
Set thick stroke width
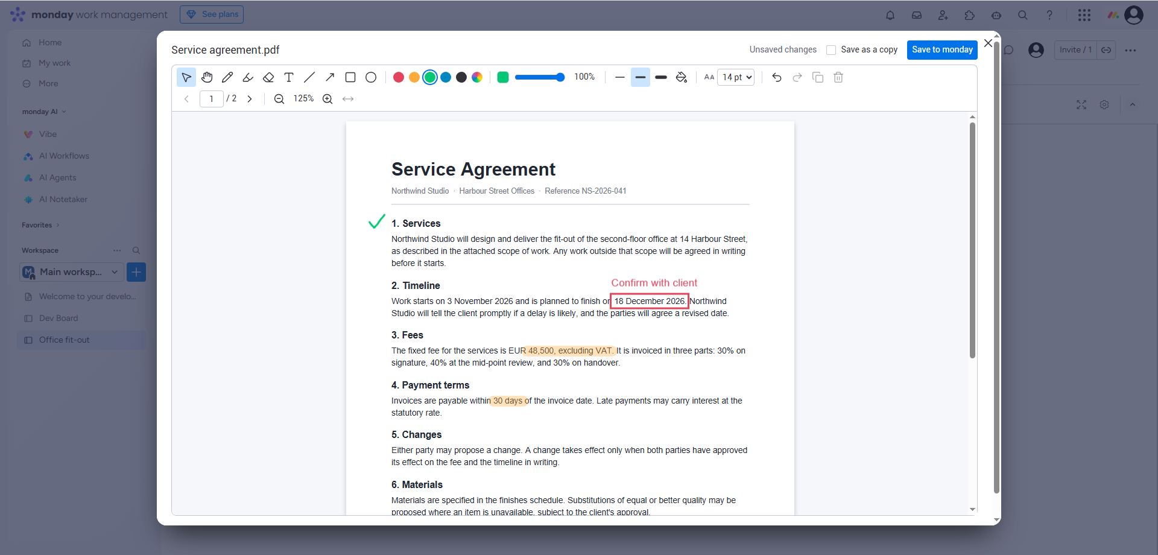[x=661, y=77]
